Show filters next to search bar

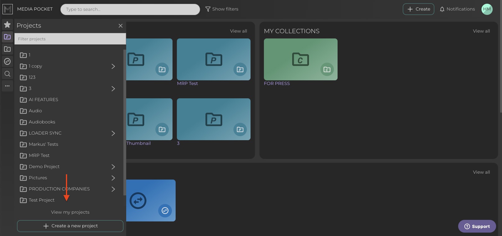pos(222,9)
